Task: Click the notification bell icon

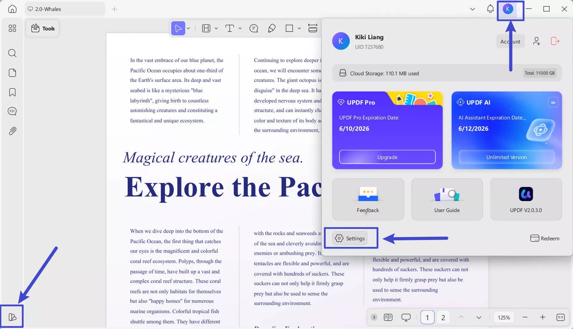Action: (490, 9)
